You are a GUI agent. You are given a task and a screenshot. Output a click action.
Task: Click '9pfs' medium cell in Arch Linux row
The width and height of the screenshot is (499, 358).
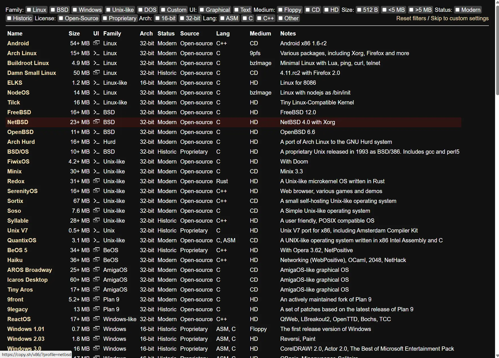255,53
